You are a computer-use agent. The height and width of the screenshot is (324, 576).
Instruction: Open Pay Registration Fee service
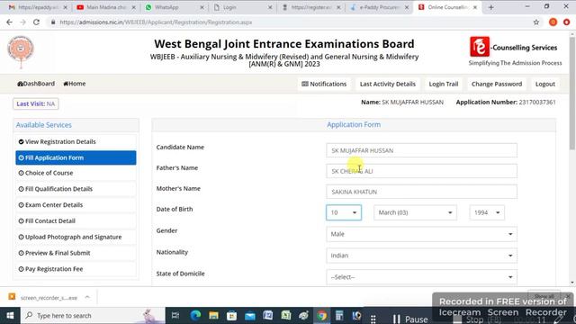76,269
